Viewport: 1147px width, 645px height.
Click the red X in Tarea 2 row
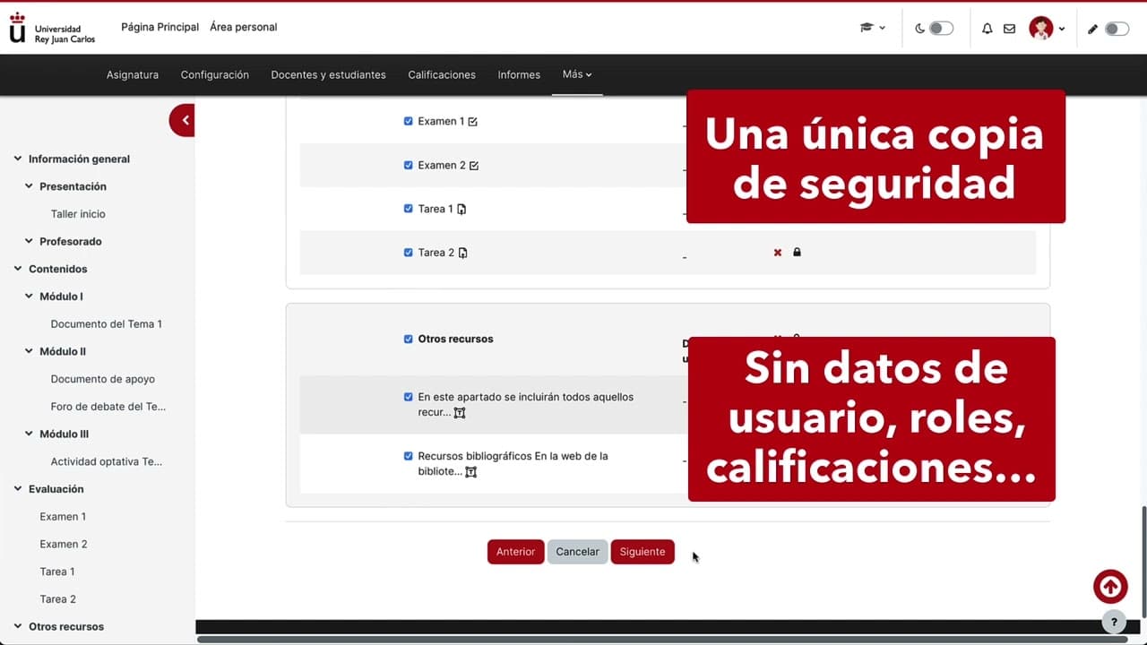tap(778, 253)
